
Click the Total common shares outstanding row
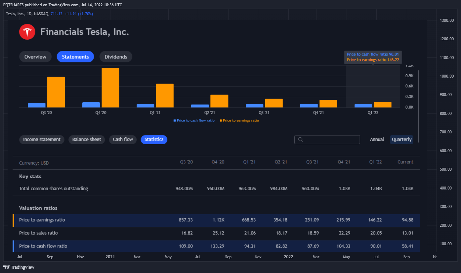(216, 188)
